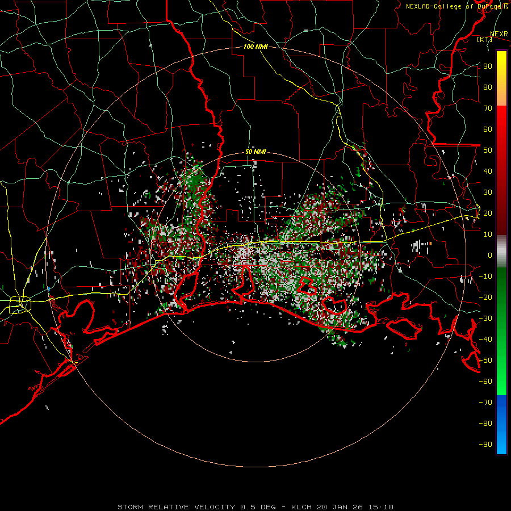The image size is (511, 511).
Task: Click the -90 value on velocity scale
Action: [485, 445]
